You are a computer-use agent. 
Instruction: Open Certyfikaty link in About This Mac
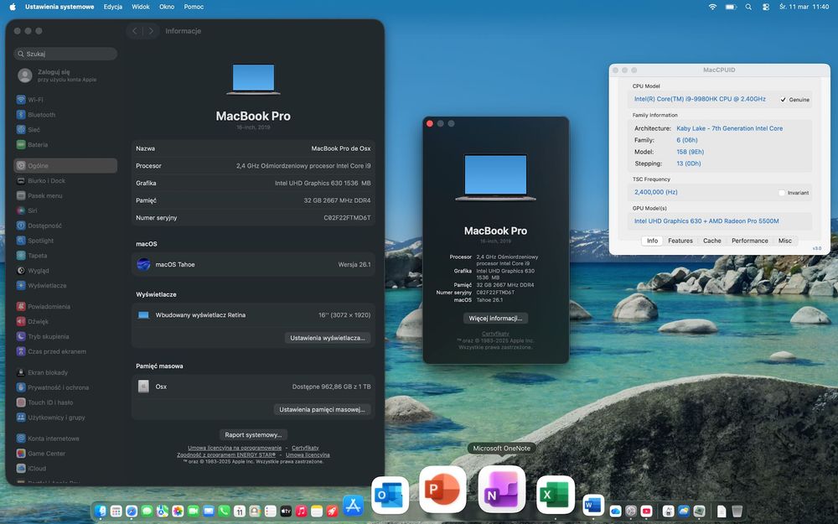click(x=495, y=334)
